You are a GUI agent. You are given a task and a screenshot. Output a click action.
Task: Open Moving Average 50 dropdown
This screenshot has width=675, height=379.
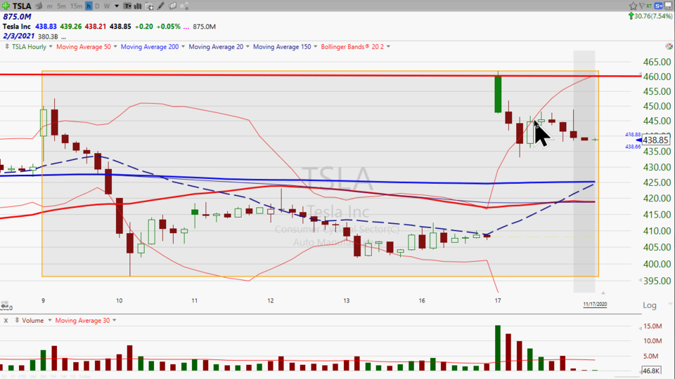pos(115,46)
